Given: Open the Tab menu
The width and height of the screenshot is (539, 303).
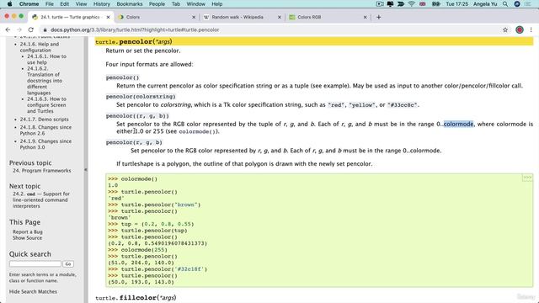Looking at the screenshot, I should tap(176, 4).
